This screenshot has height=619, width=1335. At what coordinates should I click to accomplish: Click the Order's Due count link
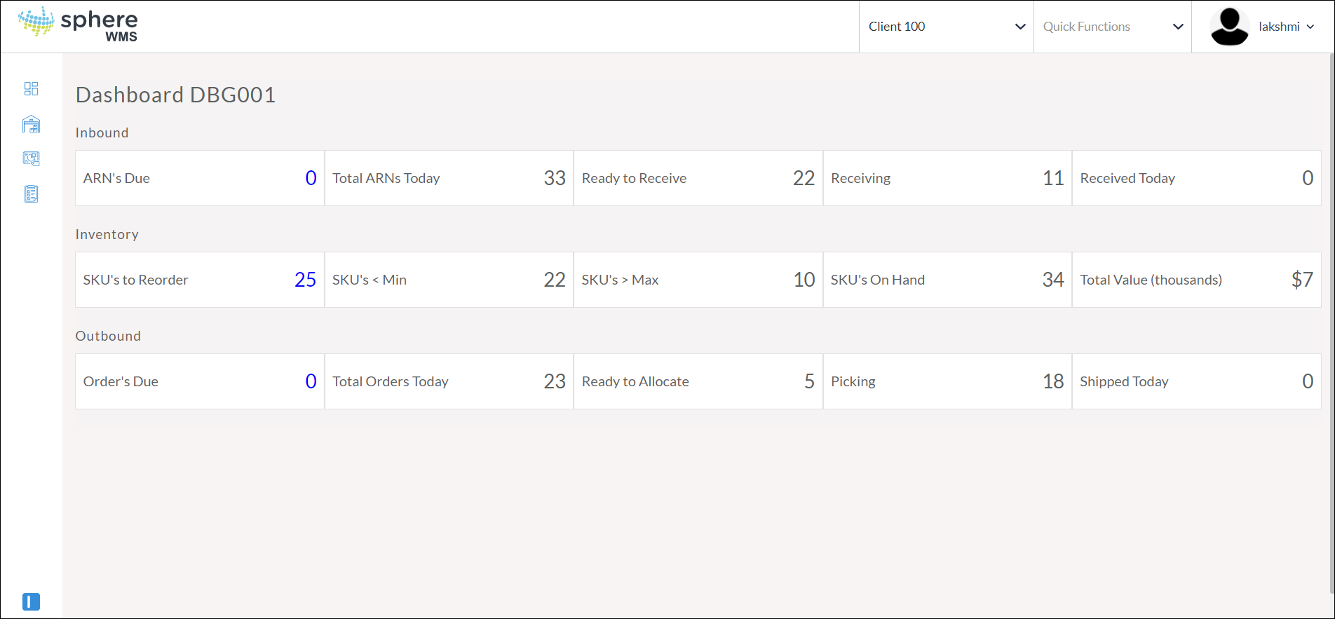[x=311, y=381]
